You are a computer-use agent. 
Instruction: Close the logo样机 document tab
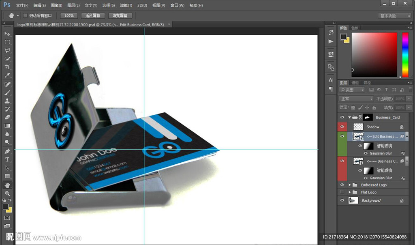[x=169, y=24]
